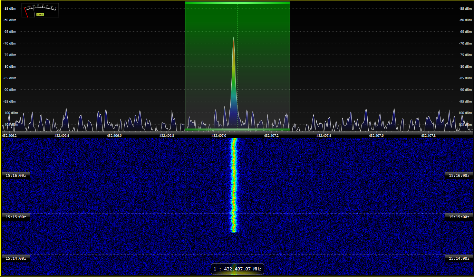Click the right 15:16:00z time marker
The width and height of the screenshot is (474, 277).
click(x=459, y=175)
